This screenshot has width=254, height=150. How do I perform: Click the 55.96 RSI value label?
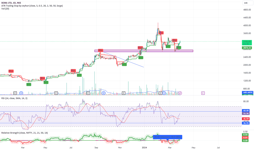246,113
